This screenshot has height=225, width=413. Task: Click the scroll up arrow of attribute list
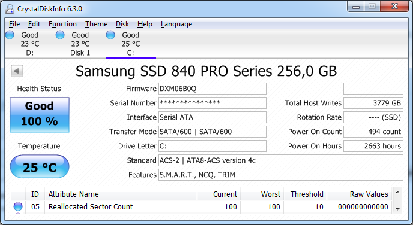[398, 193]
